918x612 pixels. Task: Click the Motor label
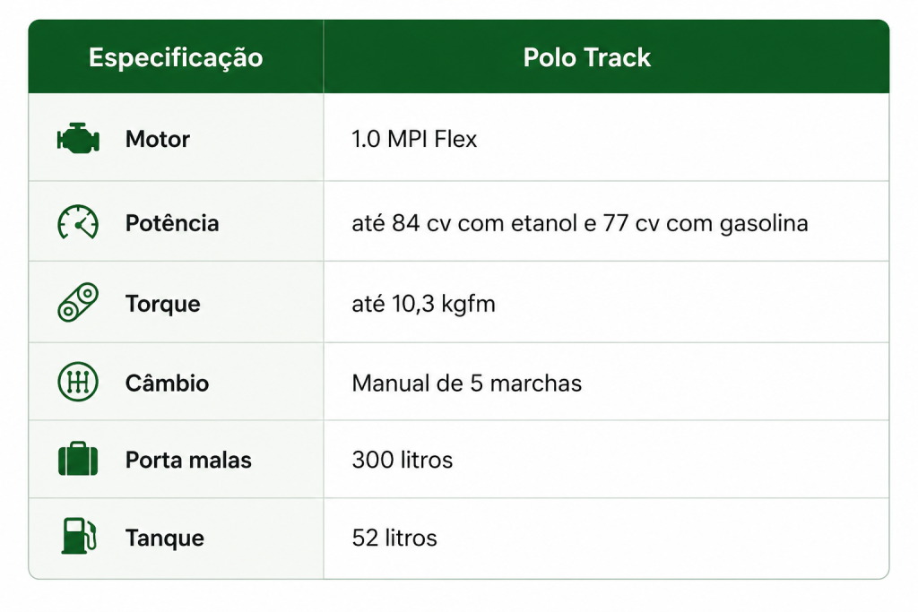point(158,139)
